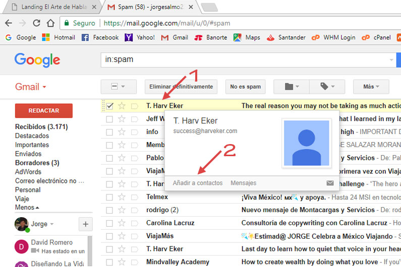
Task: Open the Importantes label
Action: [x=32, y=145]
